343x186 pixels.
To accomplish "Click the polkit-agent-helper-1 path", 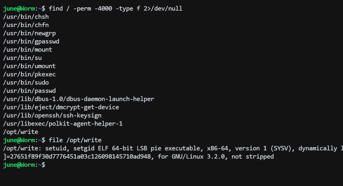I will tap(63, 124).
